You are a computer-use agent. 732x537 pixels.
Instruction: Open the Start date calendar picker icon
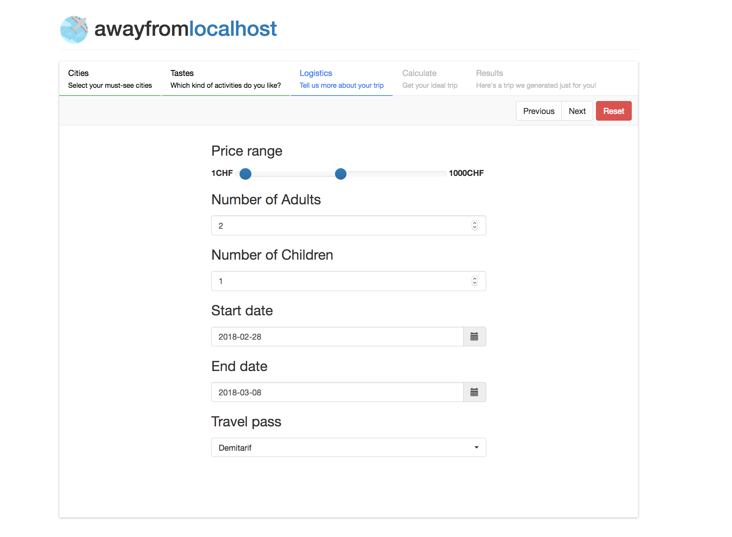point(474,336)
